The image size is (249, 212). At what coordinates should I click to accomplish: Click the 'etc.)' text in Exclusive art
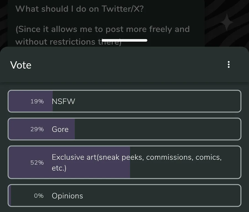coord(59,168)
